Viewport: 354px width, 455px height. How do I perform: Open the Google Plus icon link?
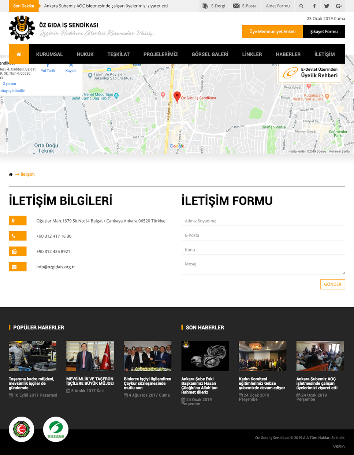[x=339, y=6]
